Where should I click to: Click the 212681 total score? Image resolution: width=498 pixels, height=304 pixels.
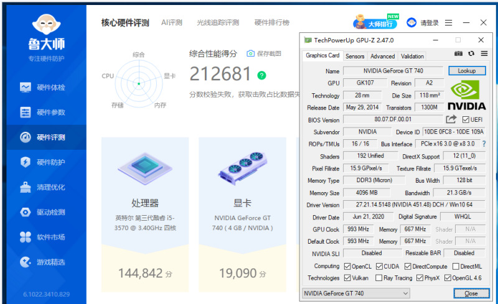pyautogui.click(x=220, y=74)
